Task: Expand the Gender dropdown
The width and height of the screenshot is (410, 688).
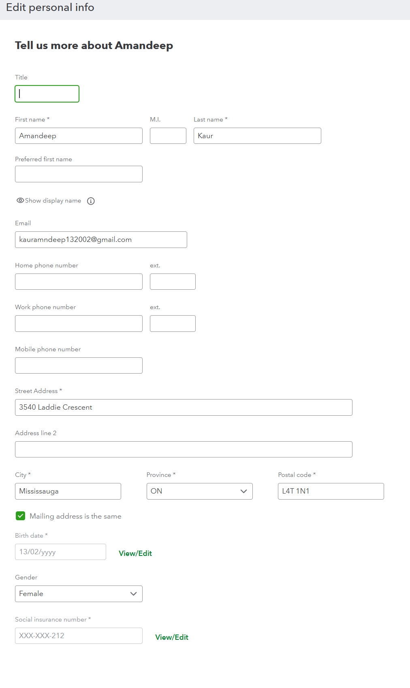Action: (79, 594)
